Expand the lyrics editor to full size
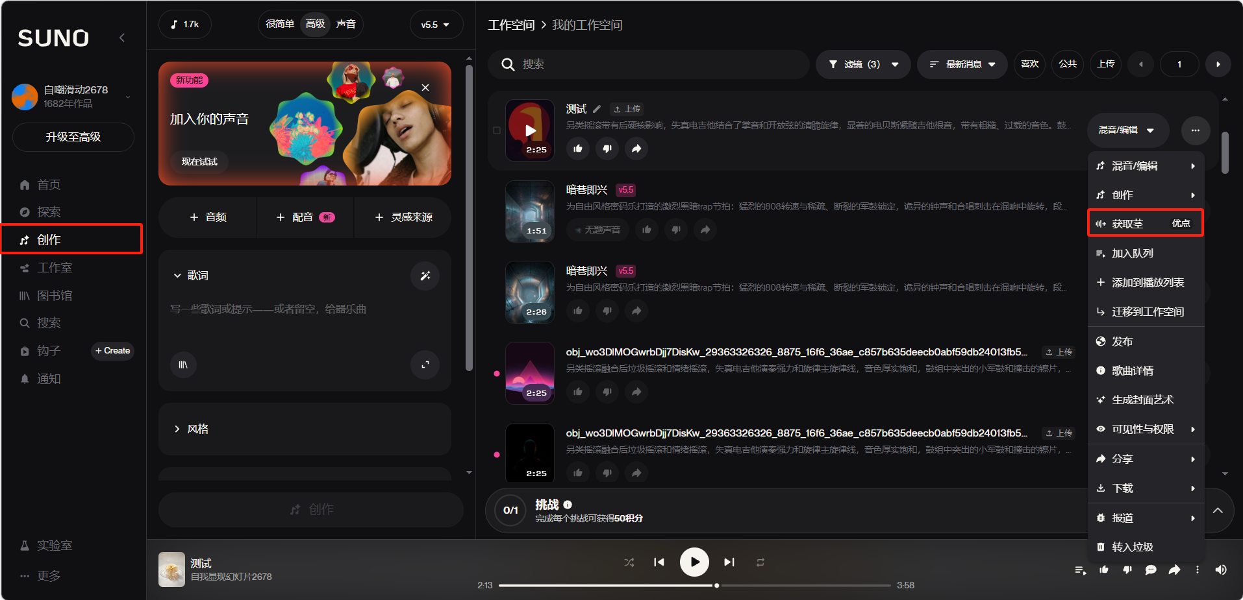Screen dimensions: 1243x600 point(425,365)
